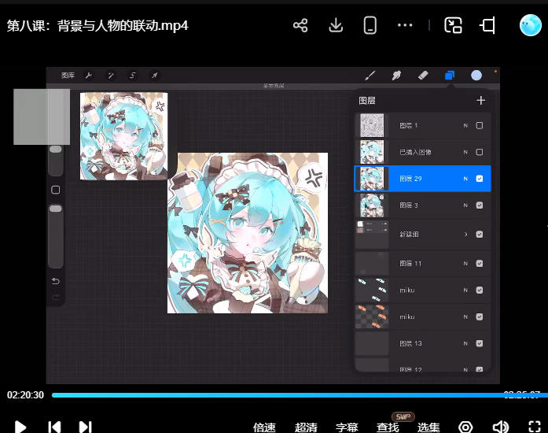
Task: Uncheck visibility of 图层 29
Action: click(480, 179)
